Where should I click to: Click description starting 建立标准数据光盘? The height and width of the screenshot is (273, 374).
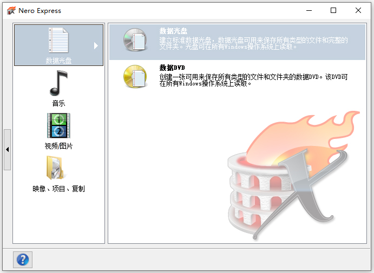pos(253,43)
